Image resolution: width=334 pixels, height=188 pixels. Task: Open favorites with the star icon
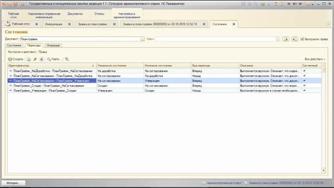[22, 4]
